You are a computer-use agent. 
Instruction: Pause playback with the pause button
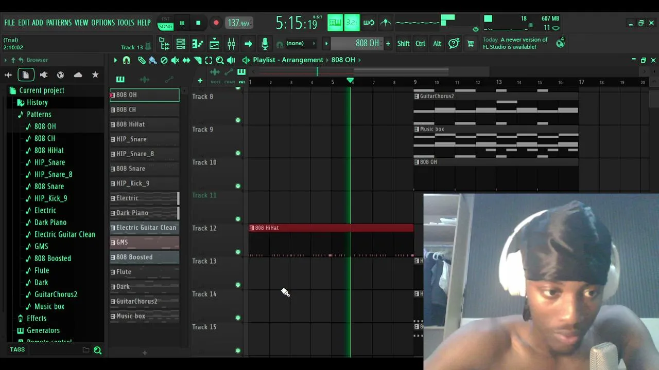pos(182,23)
